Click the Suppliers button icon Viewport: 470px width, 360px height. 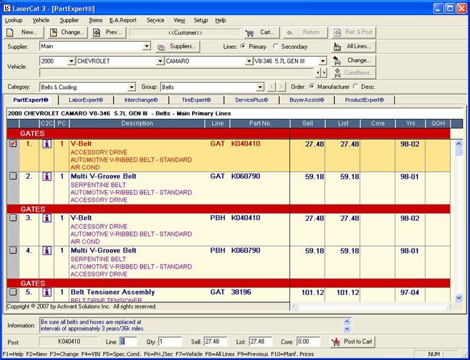coord(161,47)
